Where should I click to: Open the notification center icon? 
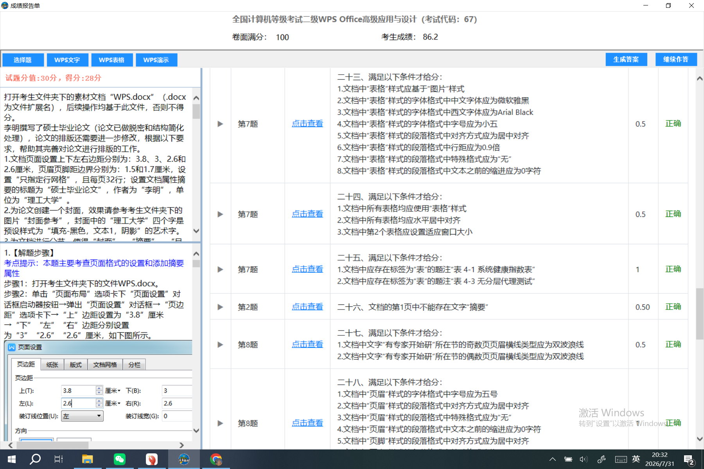689,460
